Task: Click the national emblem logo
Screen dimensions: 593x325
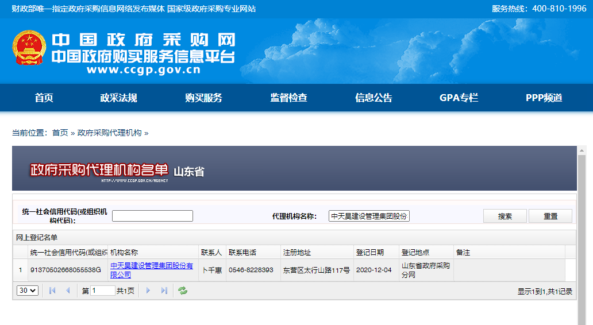Action: (29, 48)
